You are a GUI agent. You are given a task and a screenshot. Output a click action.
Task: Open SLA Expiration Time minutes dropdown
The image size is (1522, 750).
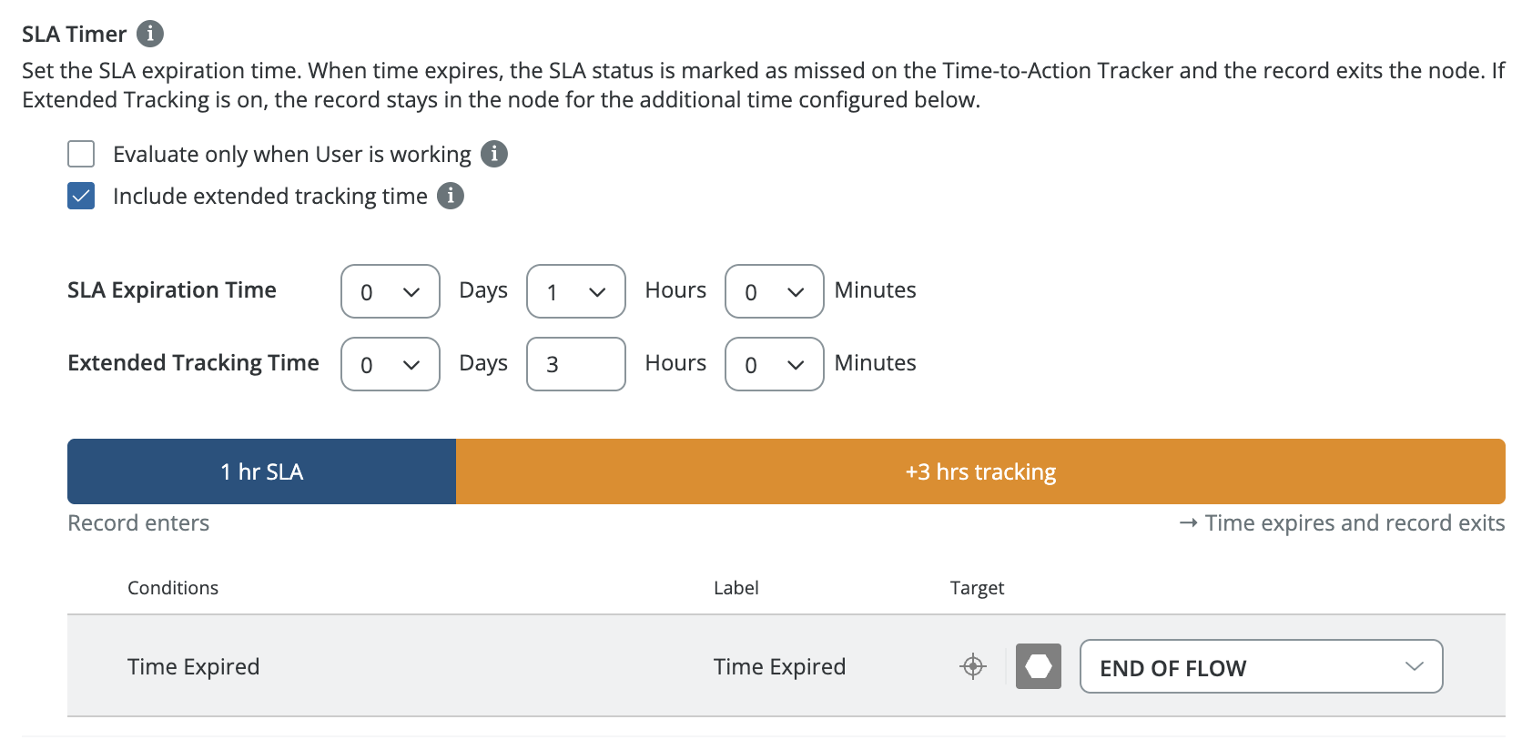pos(775,291)
